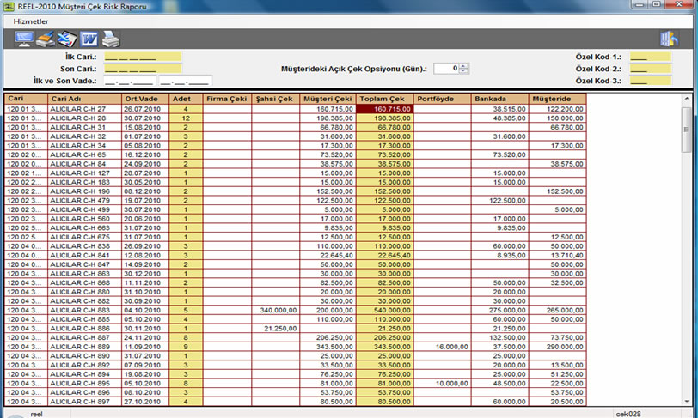Click the Portföyde column header

pyautogui.click(x=442, y=99)
